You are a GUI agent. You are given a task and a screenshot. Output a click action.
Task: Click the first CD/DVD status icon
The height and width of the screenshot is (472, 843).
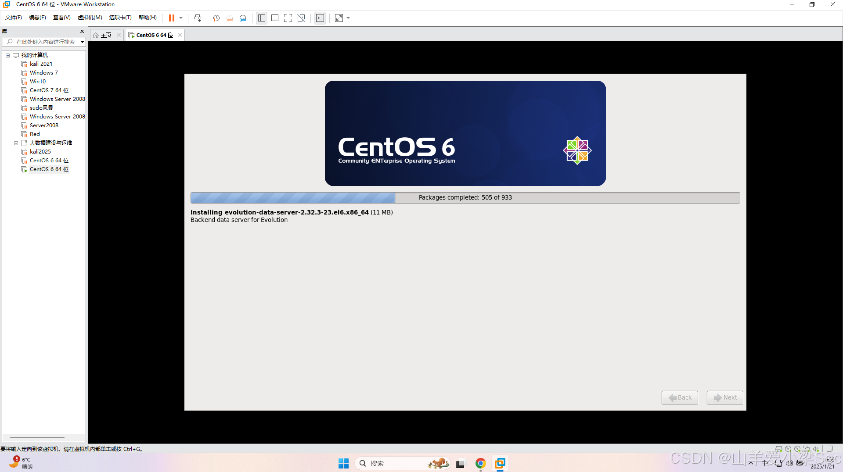[788, 449]
